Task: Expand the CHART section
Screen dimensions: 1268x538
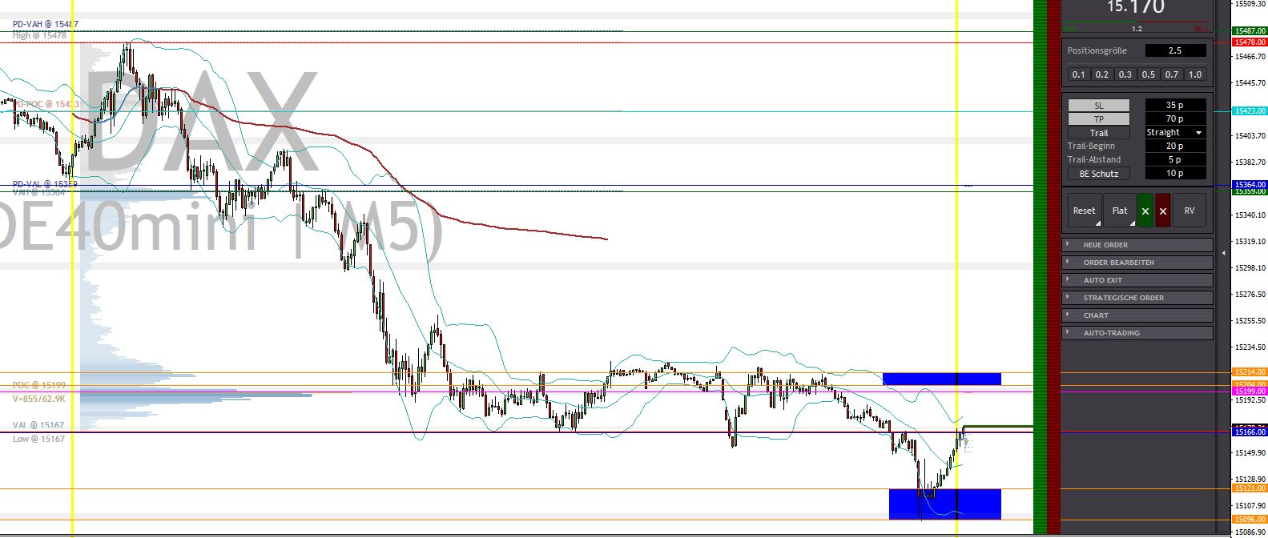Action: coord(1137,315)
